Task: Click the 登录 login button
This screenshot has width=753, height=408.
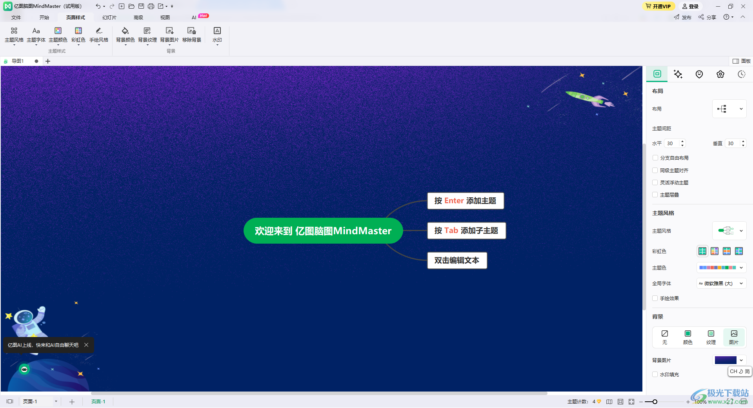Action: pos(691,6)
